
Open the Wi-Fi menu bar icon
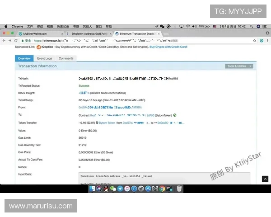(188, 26)
